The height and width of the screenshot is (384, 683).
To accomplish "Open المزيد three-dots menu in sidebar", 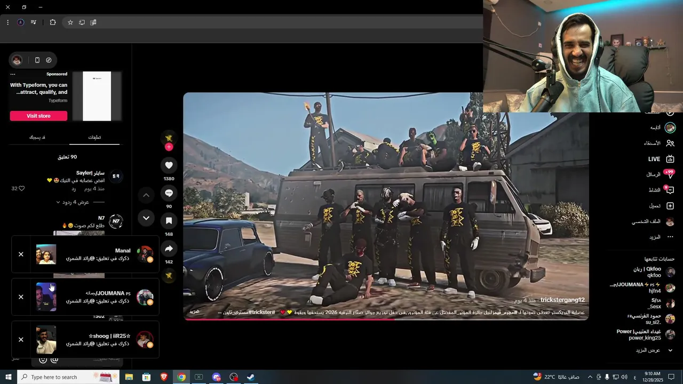I will click(670, 237).
